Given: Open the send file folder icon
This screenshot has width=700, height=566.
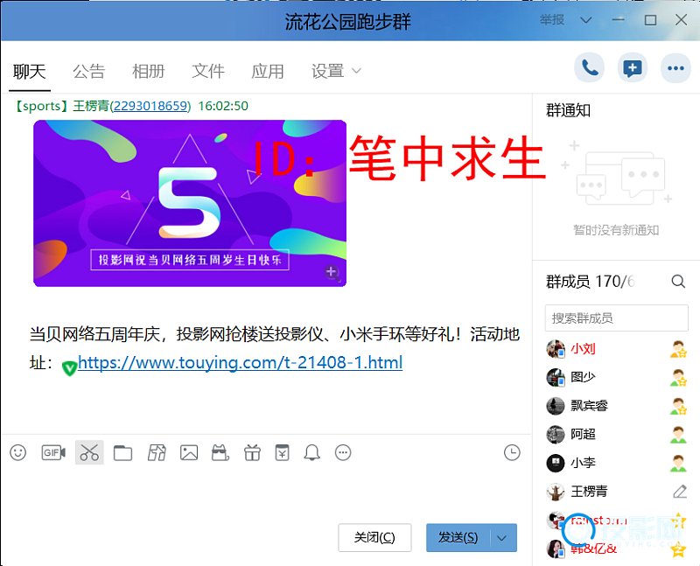Looking at the screenshot, I should click(122, 452).
